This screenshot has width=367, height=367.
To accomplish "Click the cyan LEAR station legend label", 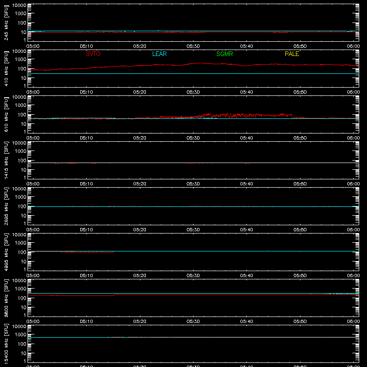I will 159,54.
